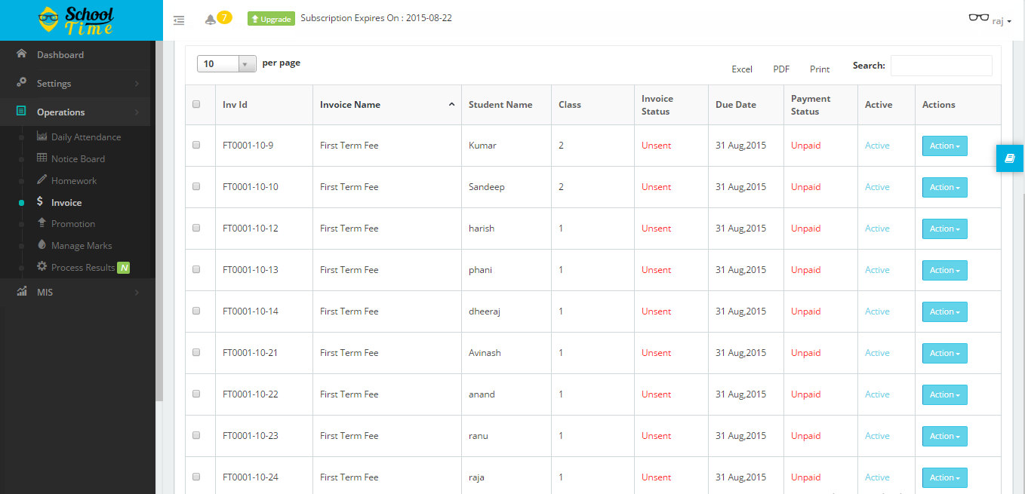
Task: Click the MIS chart icon
Action: (x=22, y=292)
